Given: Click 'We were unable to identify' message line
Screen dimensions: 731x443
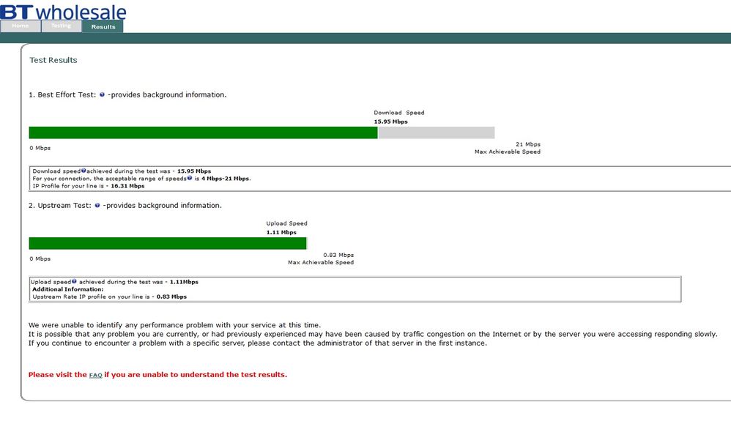Looking at the screenshot, I should (x=175, y=325).
